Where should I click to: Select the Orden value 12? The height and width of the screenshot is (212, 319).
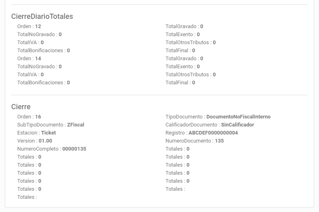pos(38,26)
